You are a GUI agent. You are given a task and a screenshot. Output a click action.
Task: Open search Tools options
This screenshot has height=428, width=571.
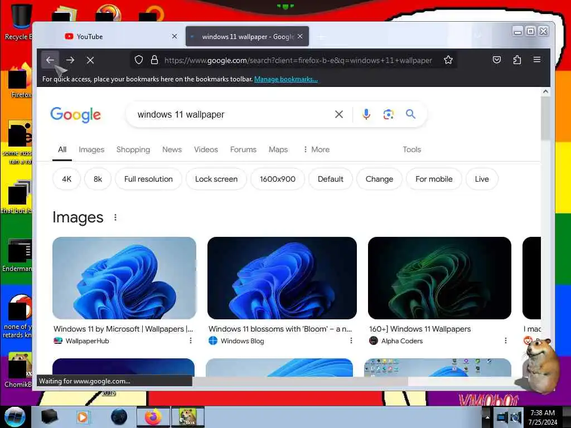tap(412, 149)
